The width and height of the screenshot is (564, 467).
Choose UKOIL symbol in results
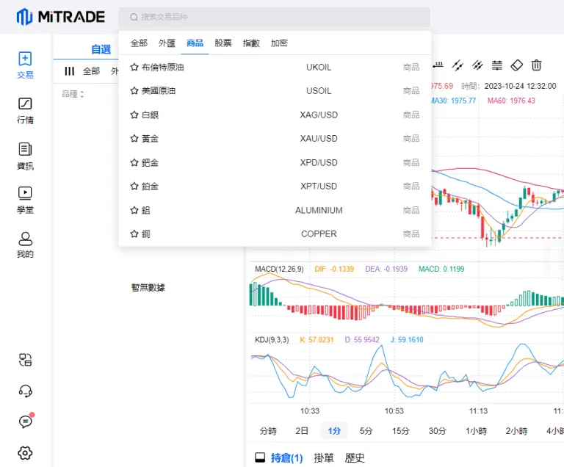[x=319, y=68]
